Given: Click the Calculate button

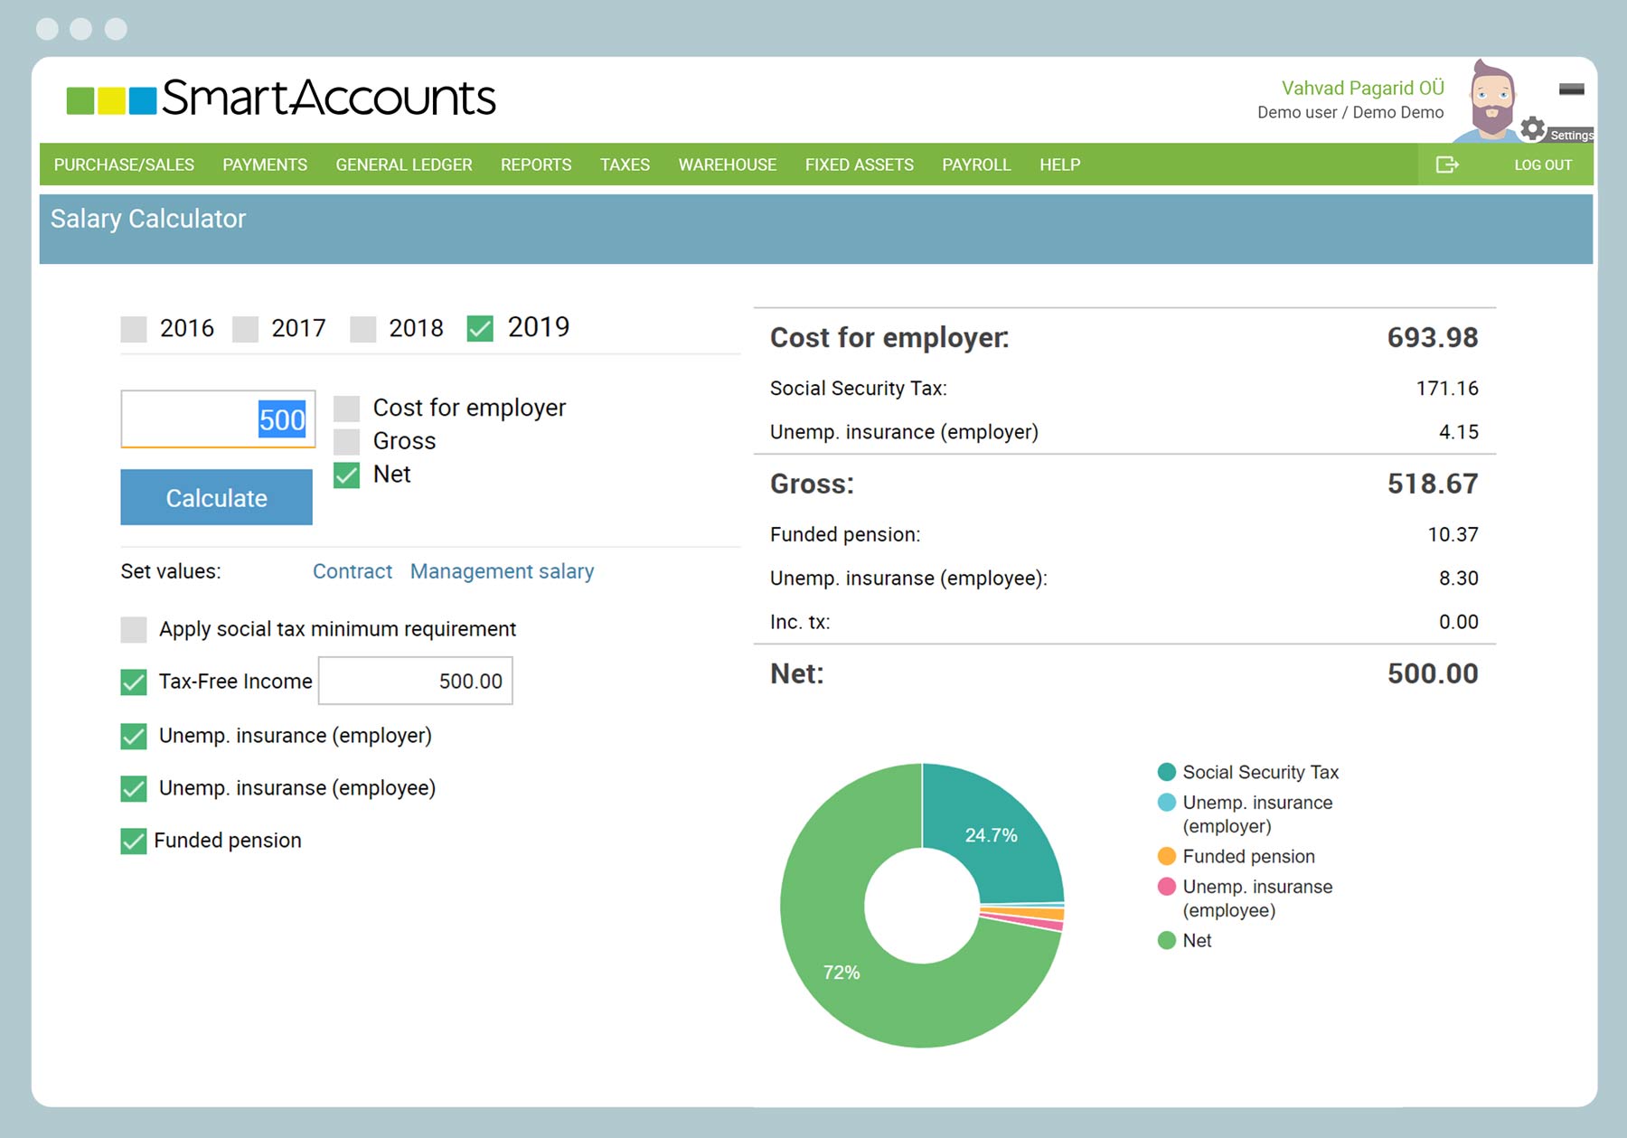Looking at the screenshot, I should pyautogui.click(x=217, y=497).
